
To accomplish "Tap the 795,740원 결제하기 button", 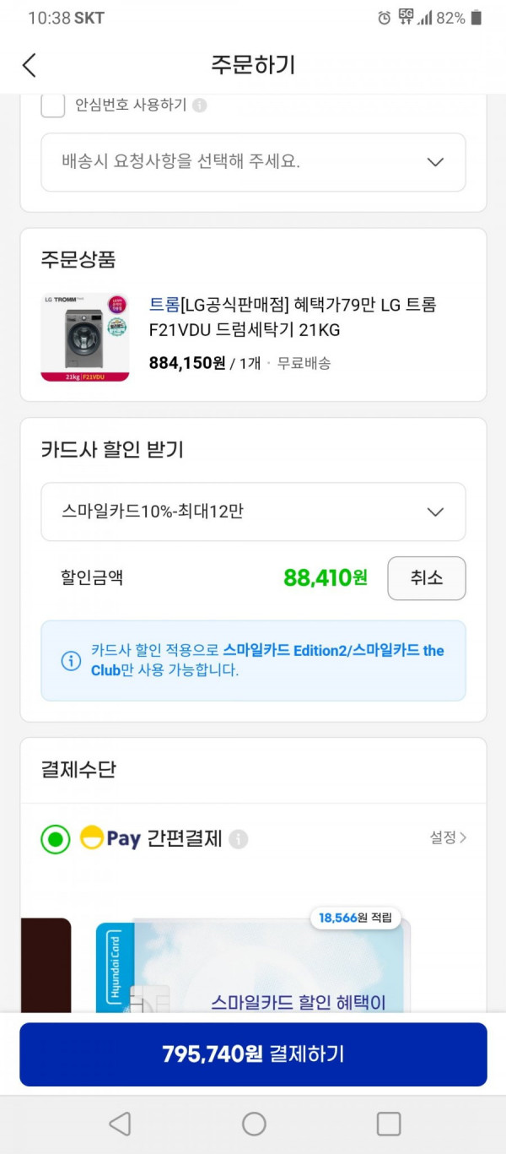I will pos(253,1054).
